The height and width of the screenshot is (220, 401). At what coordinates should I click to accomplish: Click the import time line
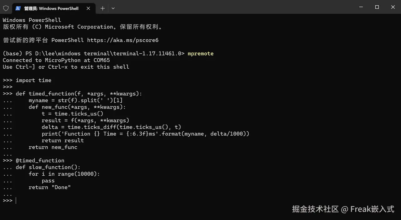click(27, 80)
